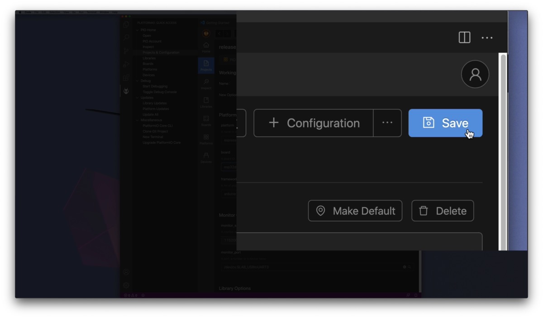Add a new Configuration
Viewport: 543px width, 318px height.
[314, 123]
